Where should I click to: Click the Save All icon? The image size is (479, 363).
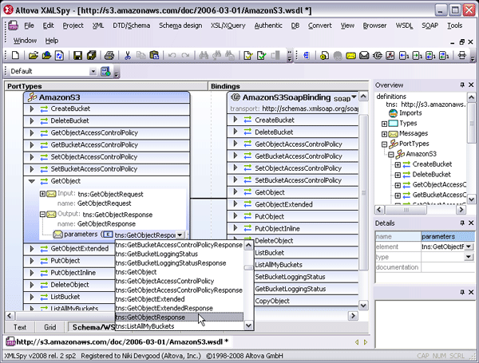tap(91, 56)
